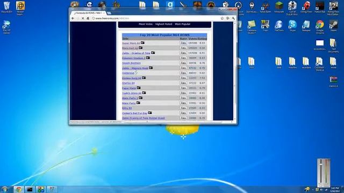The height and width of the screenshot is (193, 344).
Task: Open the Zelda - Majora's Mask link
Action: pos(135,68)
